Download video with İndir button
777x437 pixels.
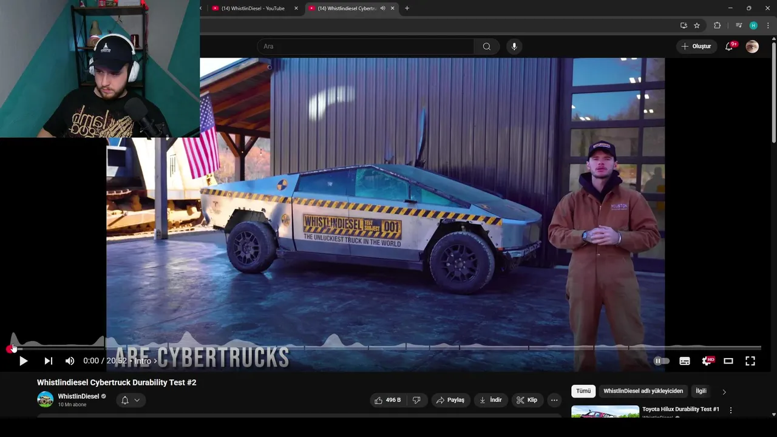coord(490,400)
